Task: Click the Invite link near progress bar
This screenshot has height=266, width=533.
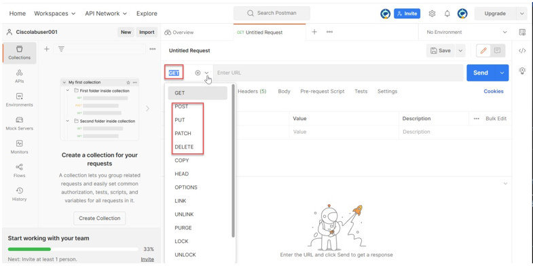Action: click(147, 259)
